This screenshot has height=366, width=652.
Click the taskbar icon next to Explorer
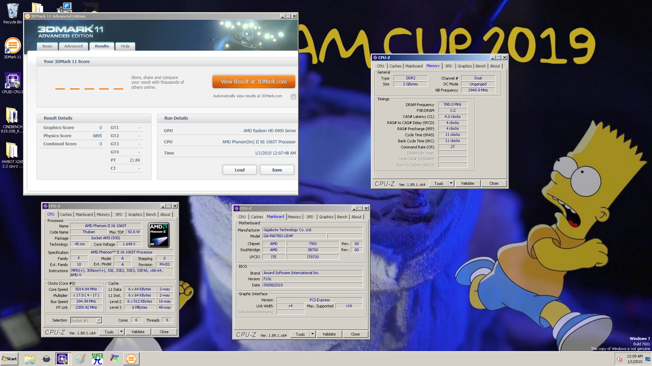47,359
